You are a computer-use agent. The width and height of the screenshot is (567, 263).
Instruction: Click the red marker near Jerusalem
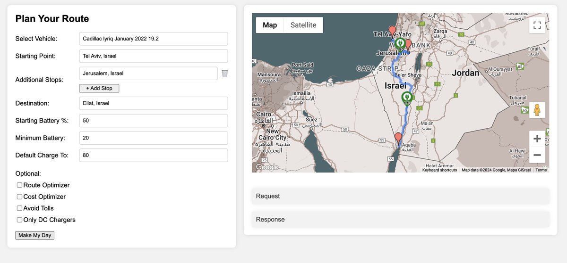pyautogui.click(x=409, y=46)
